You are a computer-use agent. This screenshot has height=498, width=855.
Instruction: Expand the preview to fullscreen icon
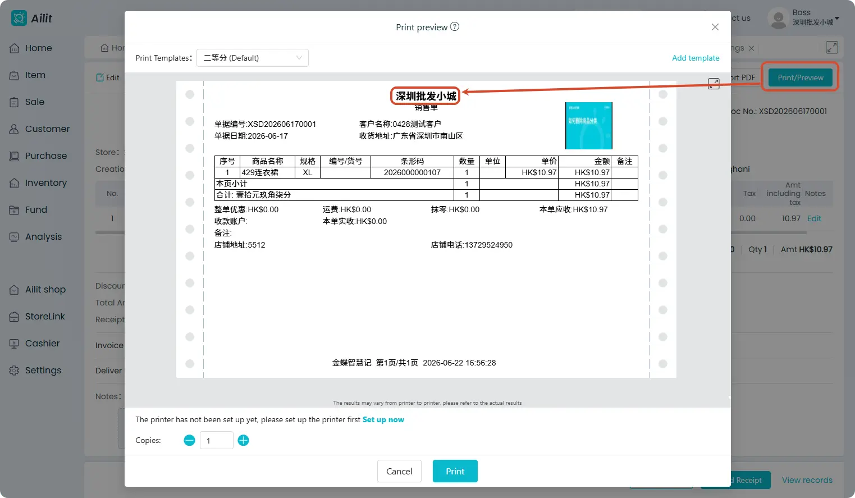pyautogui.click(x=714, y=84)
